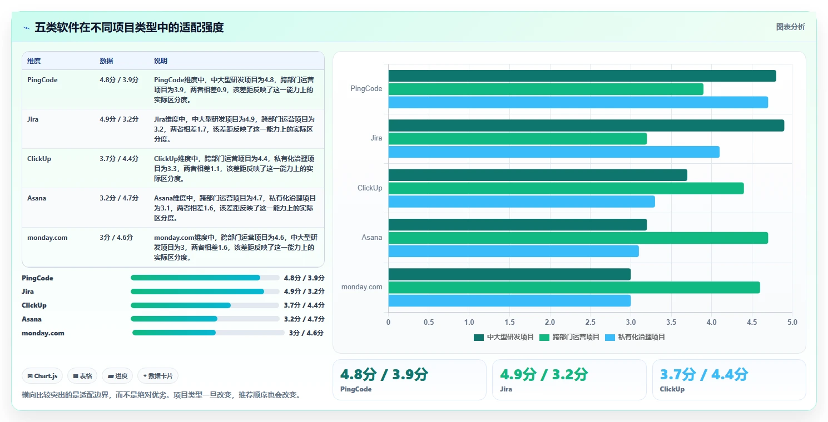Click the ClickUp progress bar
Image resolution: width=828 pixels, height=422 pixels.
(205, 305)
